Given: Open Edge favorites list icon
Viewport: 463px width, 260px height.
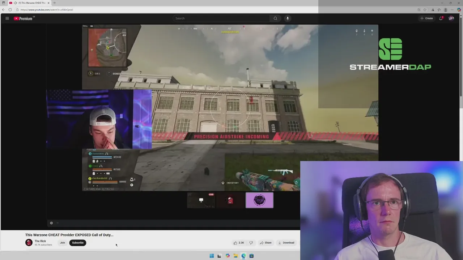Looking at the screenshot, I should (x=439, y=10).
